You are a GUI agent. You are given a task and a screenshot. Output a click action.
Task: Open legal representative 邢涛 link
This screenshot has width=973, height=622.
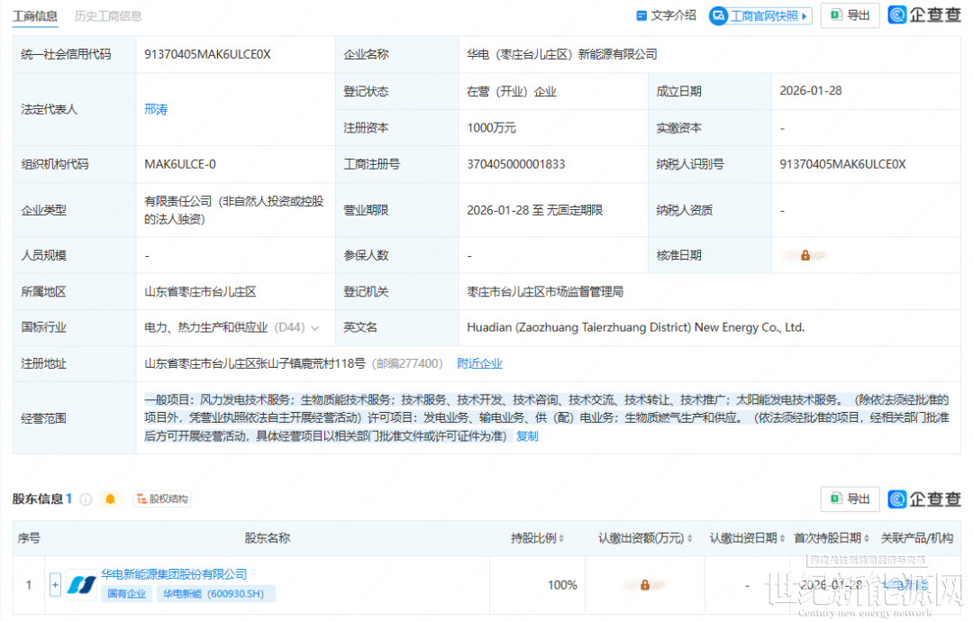156,109
